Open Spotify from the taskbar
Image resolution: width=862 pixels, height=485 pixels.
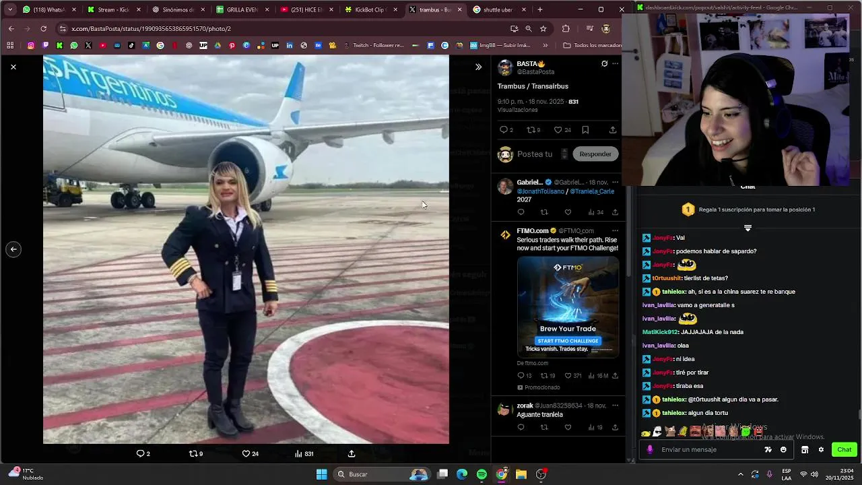click(482, 474)
